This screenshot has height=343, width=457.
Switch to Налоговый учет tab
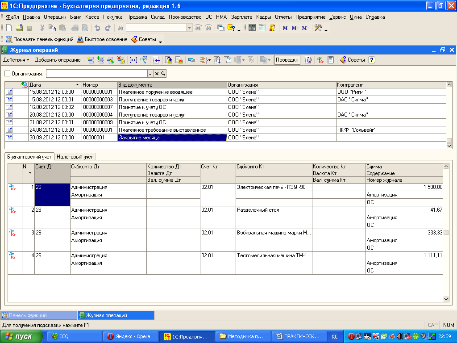click(75, 157)
